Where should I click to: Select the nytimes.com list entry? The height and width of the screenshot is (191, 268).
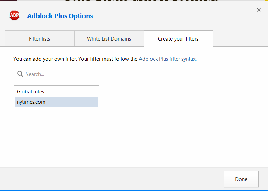tap(56, 102)
